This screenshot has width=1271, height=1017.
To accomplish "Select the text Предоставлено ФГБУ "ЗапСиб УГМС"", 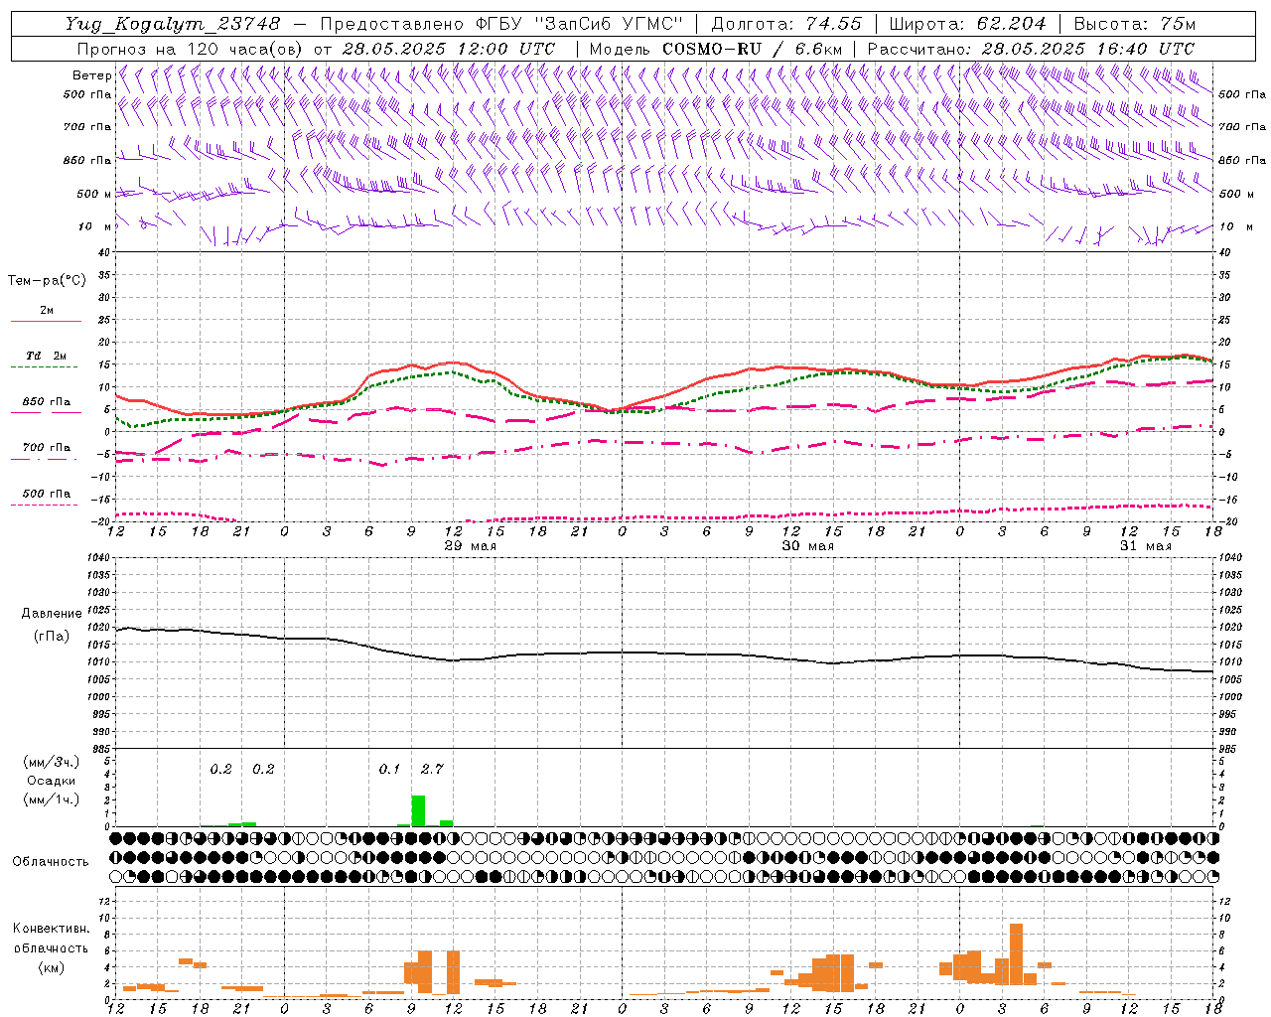I will pos(502,24).
